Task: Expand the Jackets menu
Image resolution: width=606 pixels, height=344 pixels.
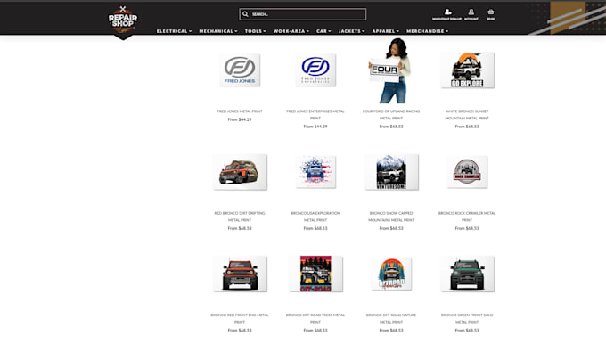Action: (x=351, y=31)
